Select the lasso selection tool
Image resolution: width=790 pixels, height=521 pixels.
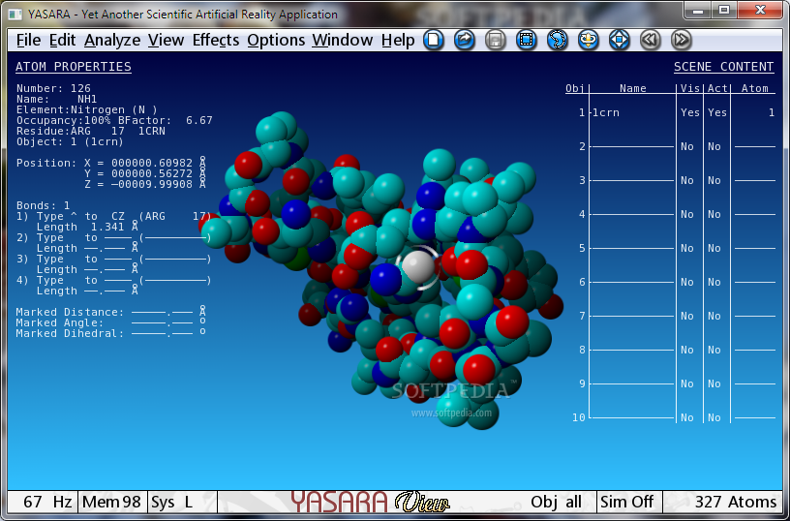[558, 40]
